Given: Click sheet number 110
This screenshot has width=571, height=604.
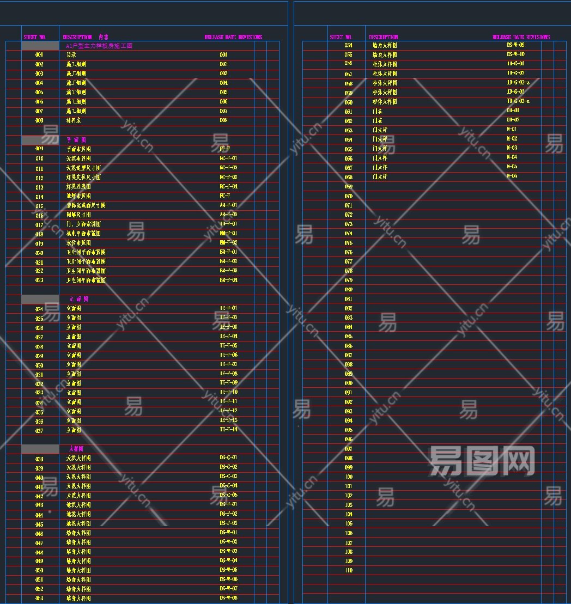Looking at the screenshot, I should tap(349, 570).
